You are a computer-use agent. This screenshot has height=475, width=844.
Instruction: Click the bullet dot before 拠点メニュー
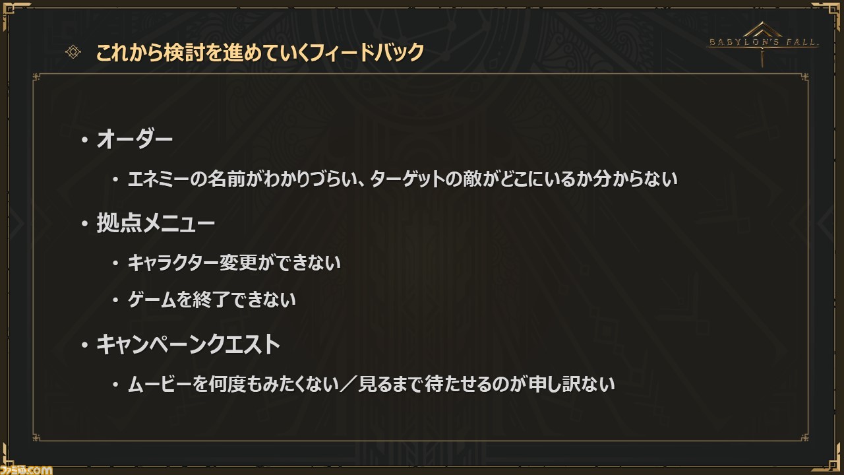coord(84,224)
